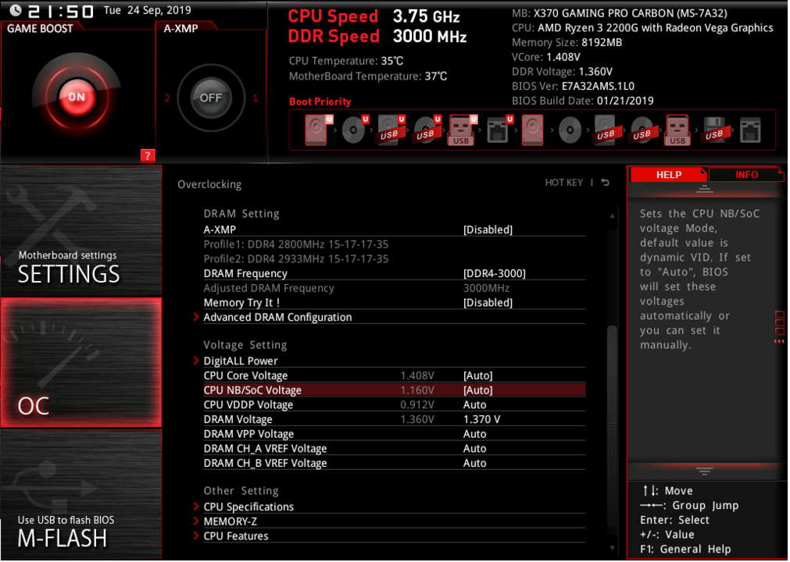Click the red question mark Game Boost help icon
The width and height of the screenshot is (790, 562).
[x=148, y=155]
